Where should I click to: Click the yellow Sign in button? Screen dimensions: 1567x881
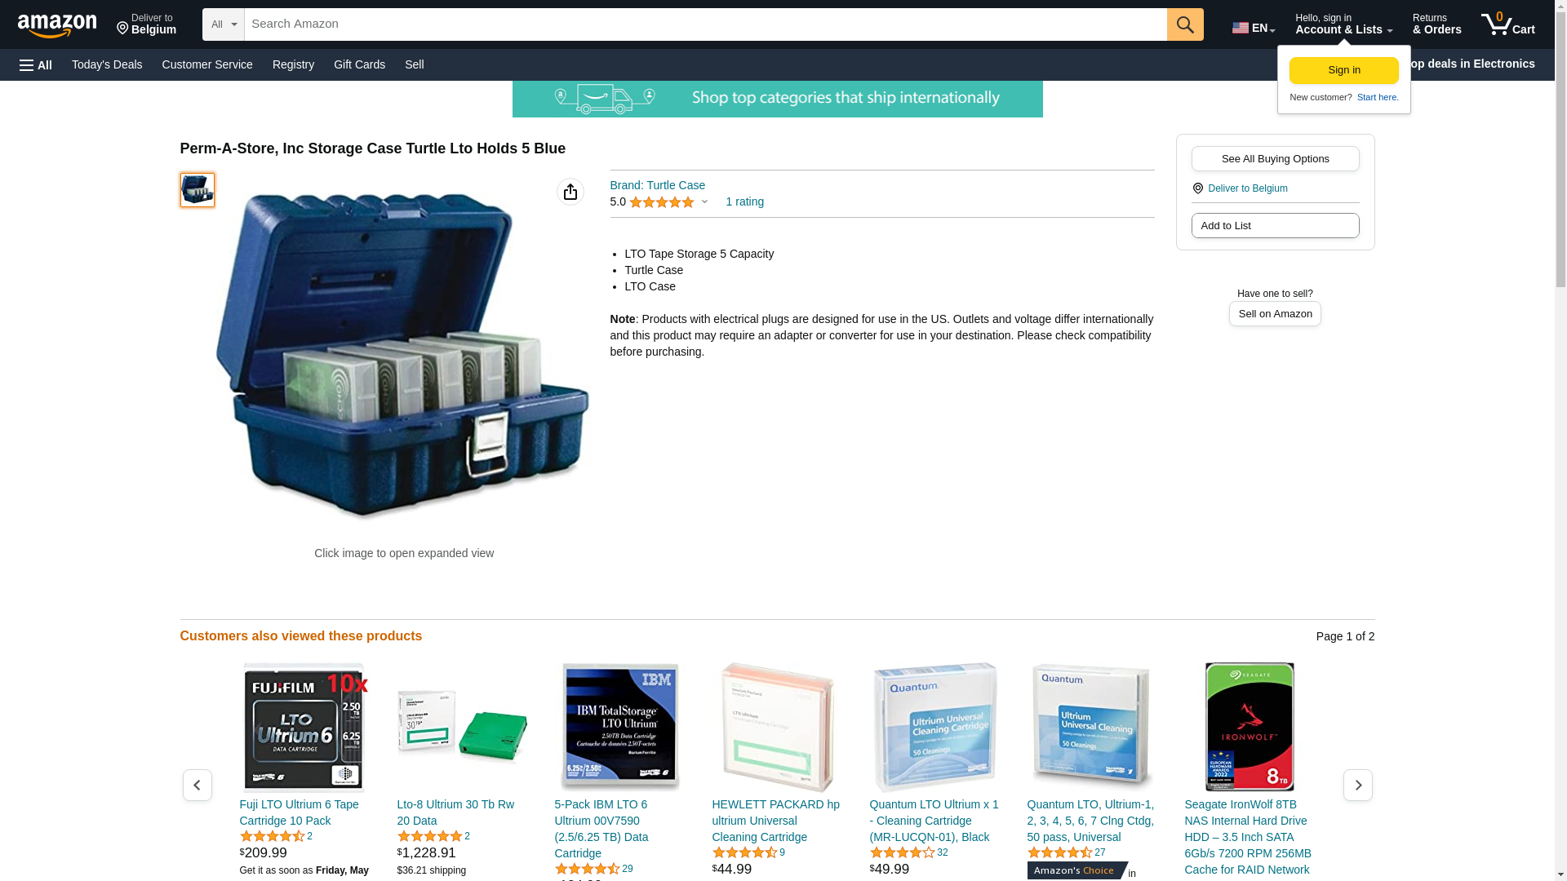click(x=1344, y=70)
